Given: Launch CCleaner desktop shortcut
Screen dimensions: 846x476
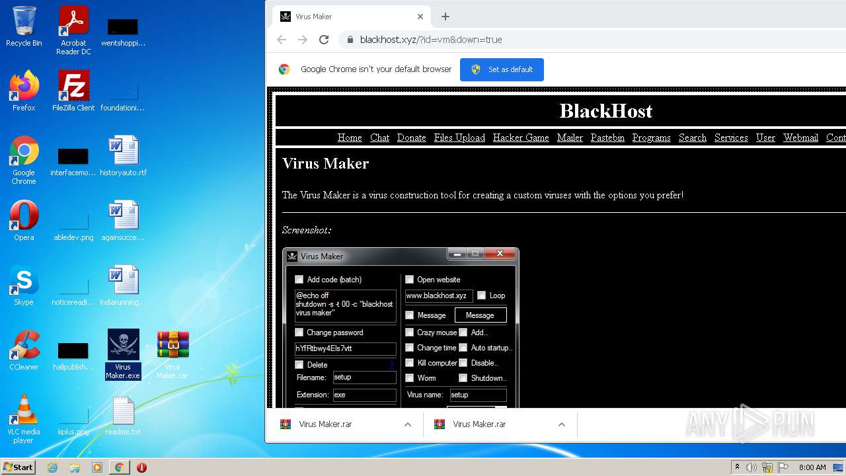Looking at the screenshot, I should [24, 350].
